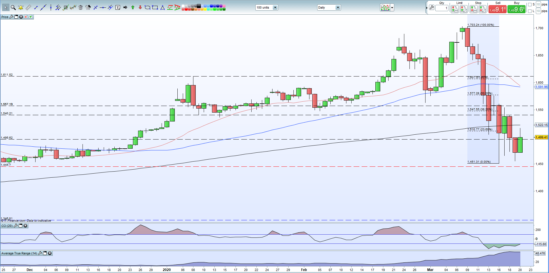Click the 1,703.24 (100.00%) Fibonacci label
This screenshot has height=273, width=549.
click(481, 25)
